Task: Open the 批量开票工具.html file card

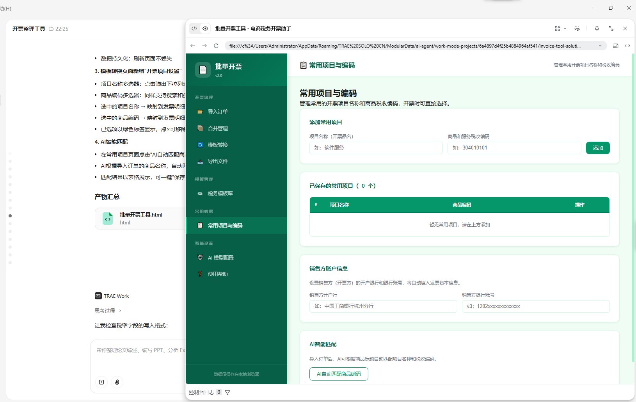Action: click(140, 219)
